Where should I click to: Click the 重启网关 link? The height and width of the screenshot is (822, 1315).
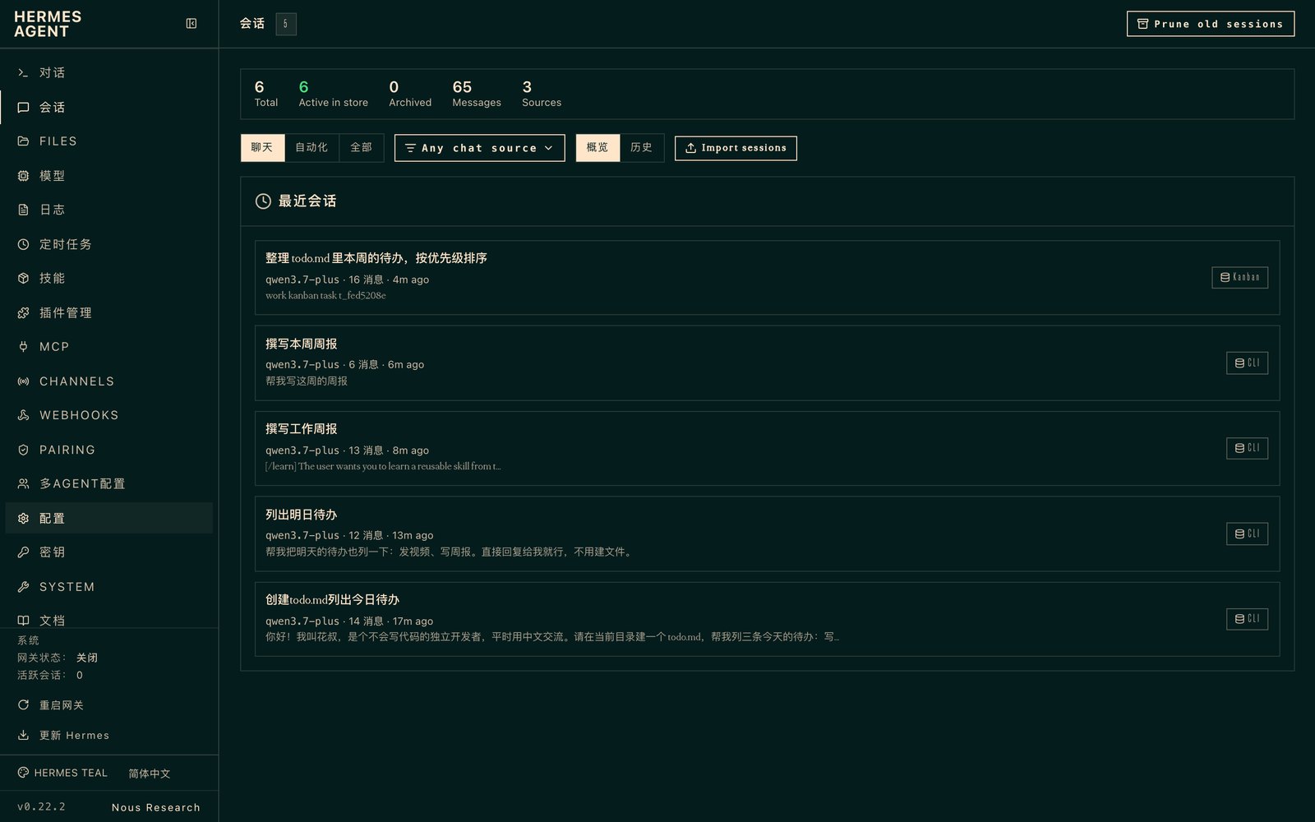point(62,705)
